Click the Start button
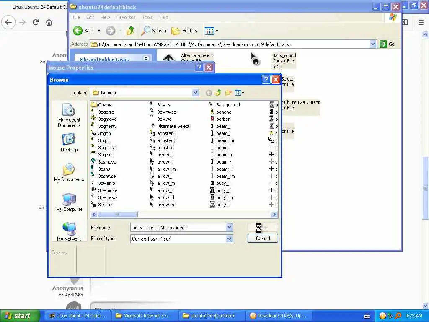This screenshot has height=322, width=429. 20,316
